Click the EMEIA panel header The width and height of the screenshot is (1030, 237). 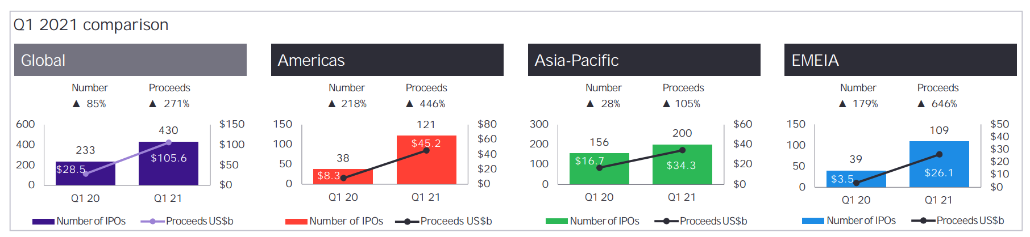pyautogui.click(x=900, y=60)
